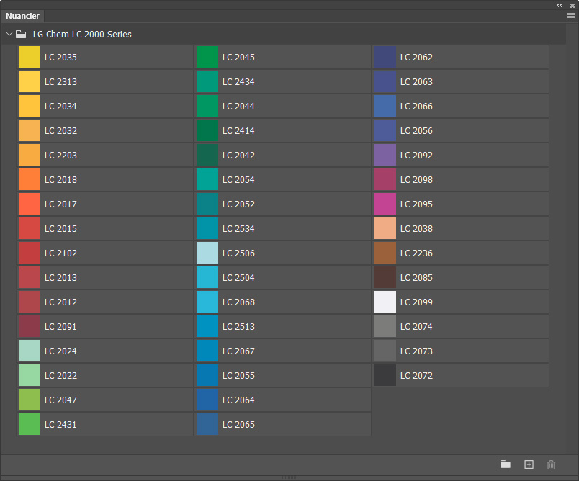
Task: Select the LC 2017 swatch
Action: (x=30, y=204)
